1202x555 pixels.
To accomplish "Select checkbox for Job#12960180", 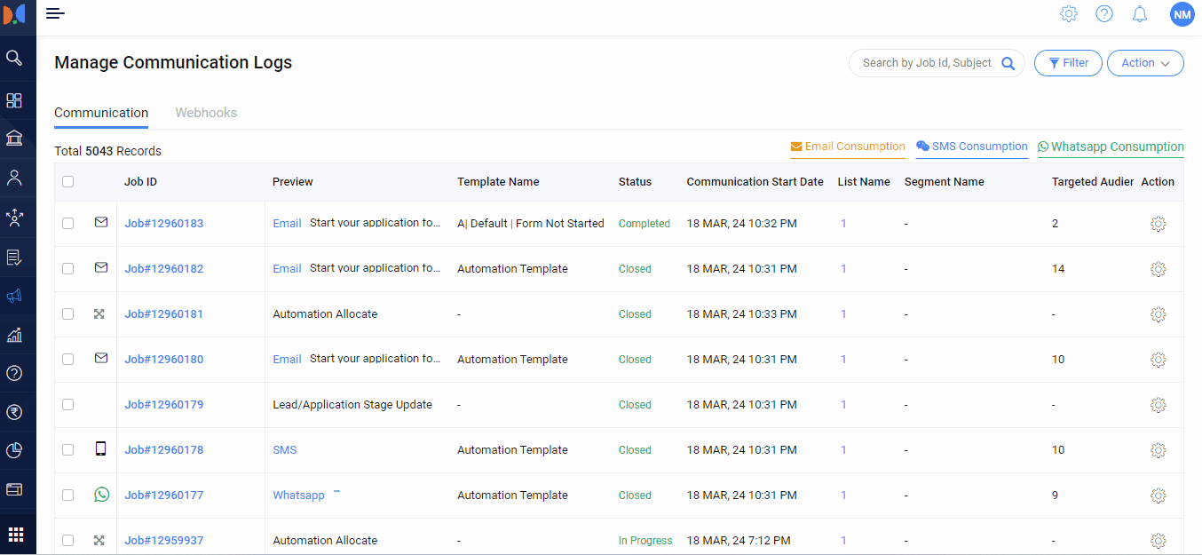I will click(68, 360).
